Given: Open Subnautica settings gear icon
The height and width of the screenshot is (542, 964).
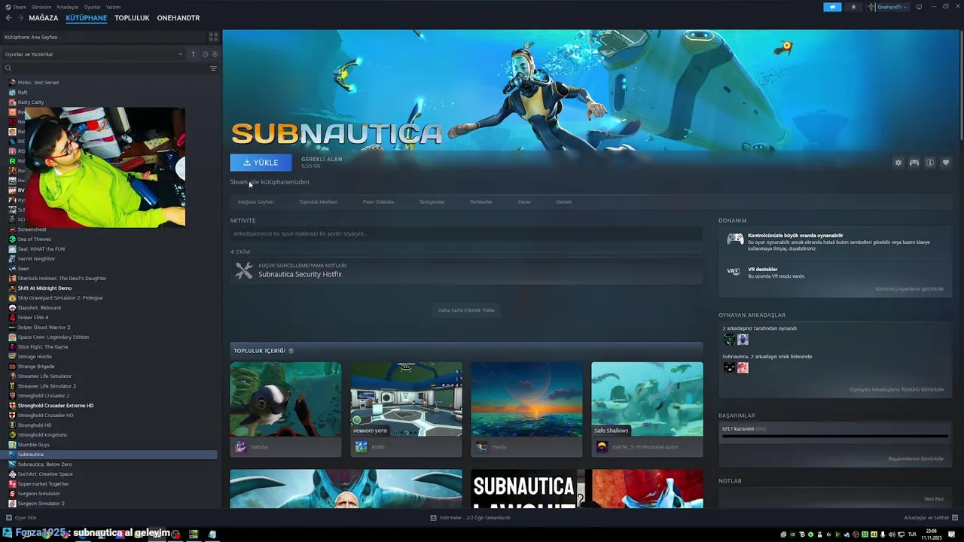Looking at the screenshot, I should 898,163.
